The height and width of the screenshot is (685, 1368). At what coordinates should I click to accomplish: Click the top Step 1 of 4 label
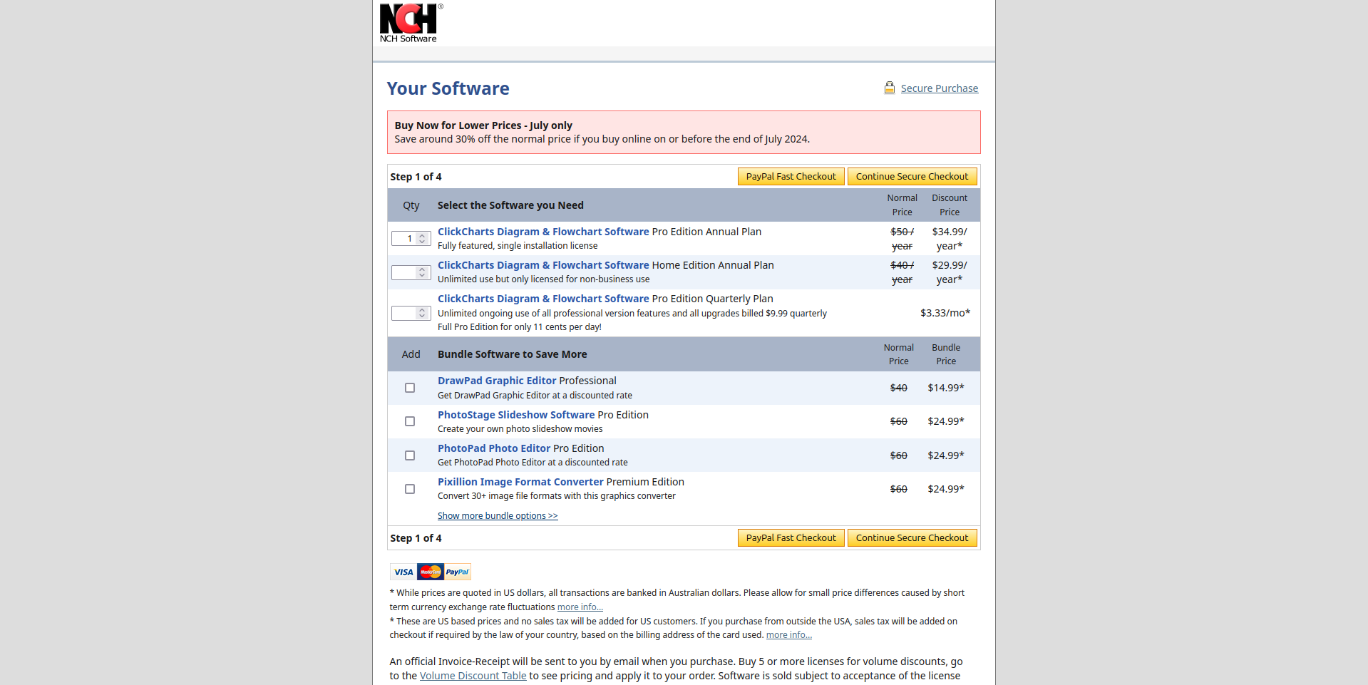point(416,177)
